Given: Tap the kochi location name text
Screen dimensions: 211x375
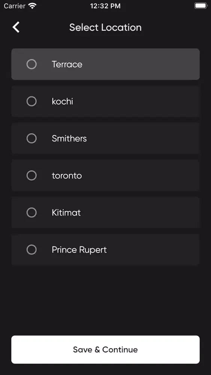Looking at the screenshot, I should point(62,101).
